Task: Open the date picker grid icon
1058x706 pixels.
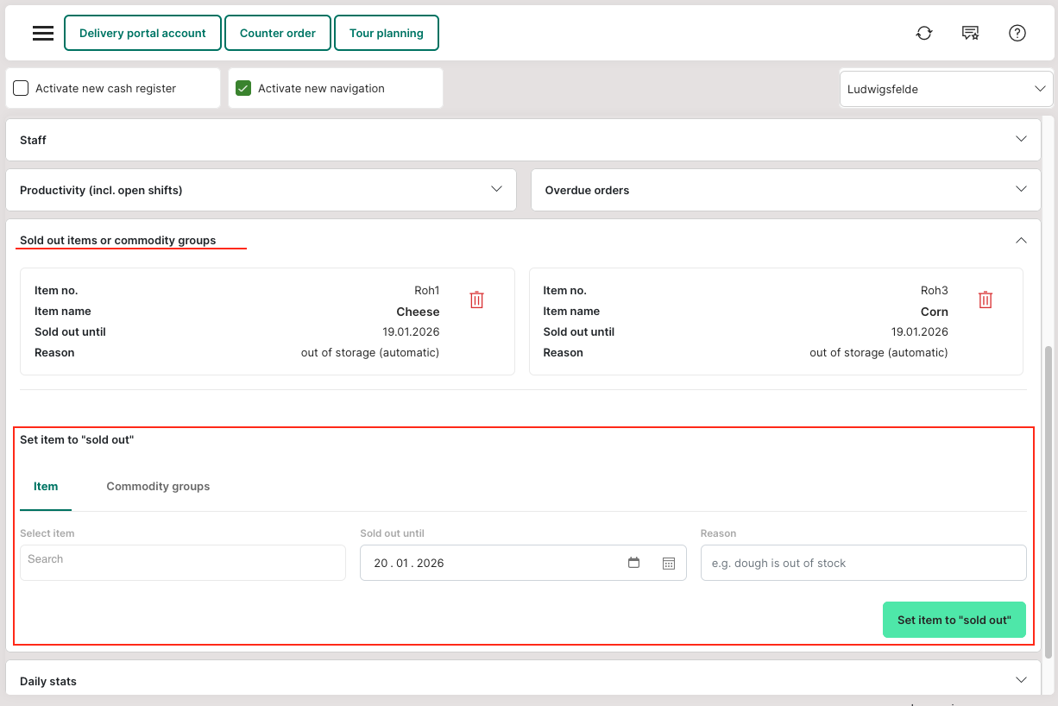Action: pyautogui.click(x=669, y=563)
